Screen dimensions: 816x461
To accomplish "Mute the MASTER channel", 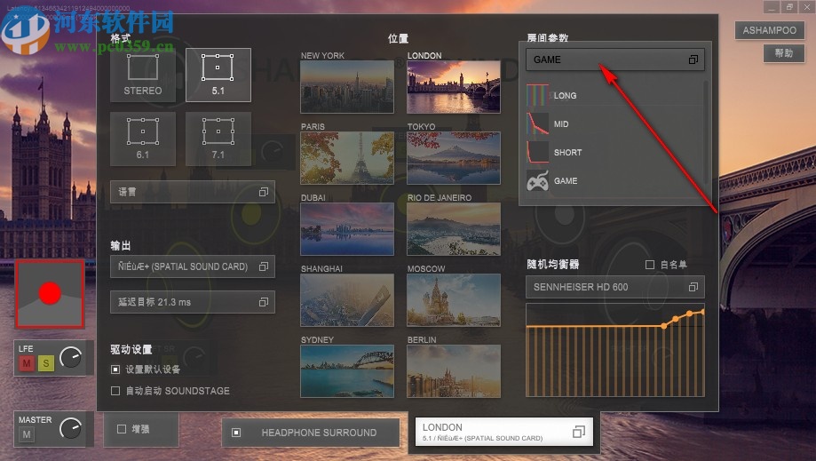I will click(27, 434).
